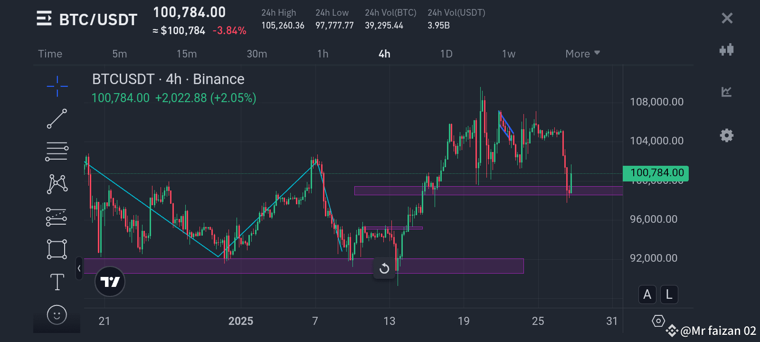Click the 2025 date label on time axis

[241, 321]
